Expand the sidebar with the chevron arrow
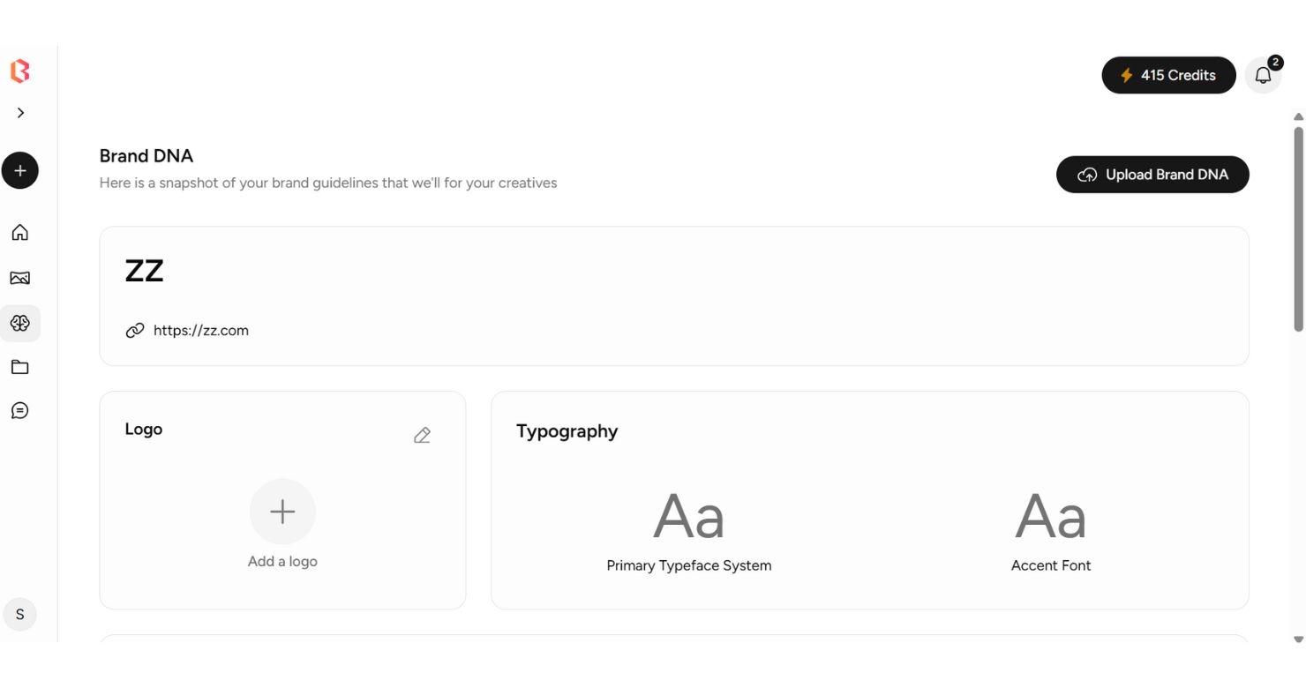This screenshot has height=688, width=1306. coord(20,113)
